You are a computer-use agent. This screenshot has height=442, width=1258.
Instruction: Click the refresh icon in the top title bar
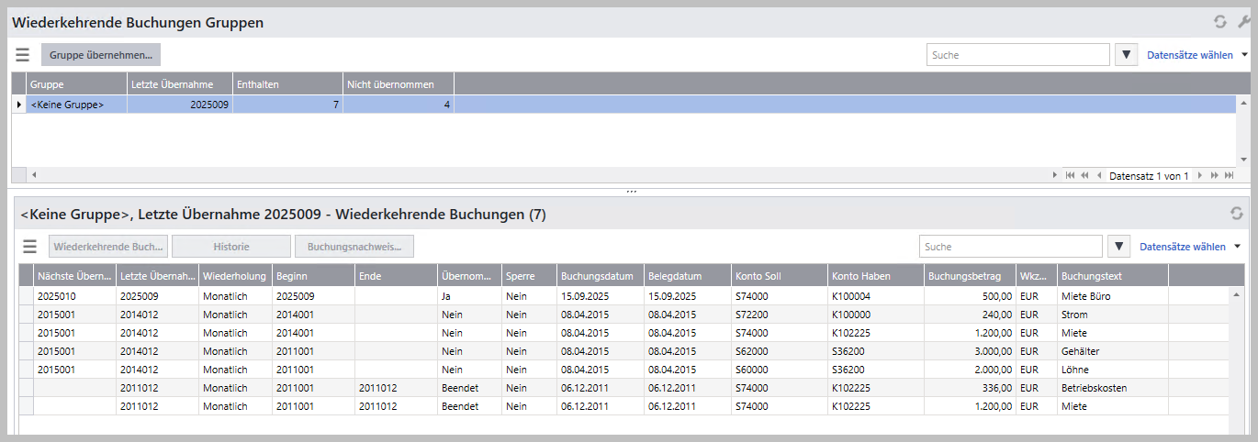click(1219, 22)
